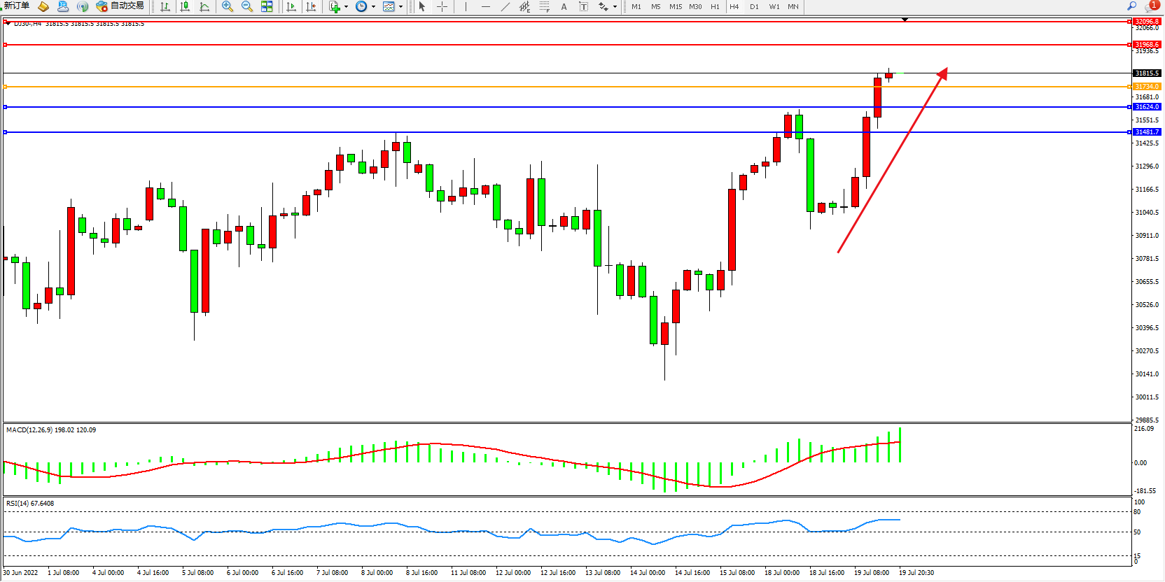1165x582 pixels.
Task: Open the periodicity clock dropdown arrow
Action: pyautogui.click(x=373, y=7)
